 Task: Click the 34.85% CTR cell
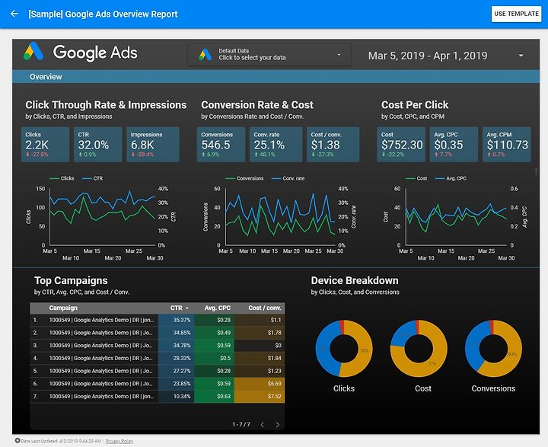177,333
